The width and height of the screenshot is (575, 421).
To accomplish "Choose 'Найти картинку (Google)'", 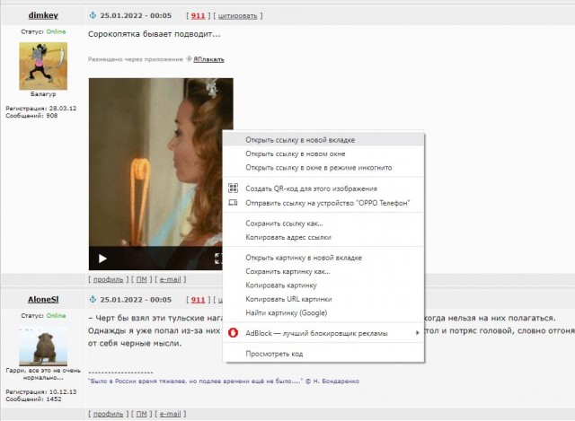I will pos(323,312).
